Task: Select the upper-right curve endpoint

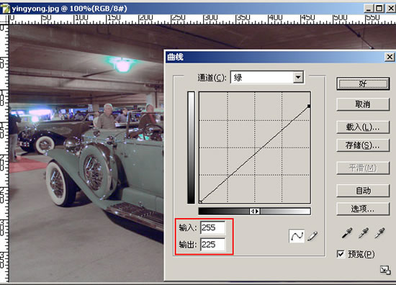Action: pyautogui.click(x=309, y=107)
